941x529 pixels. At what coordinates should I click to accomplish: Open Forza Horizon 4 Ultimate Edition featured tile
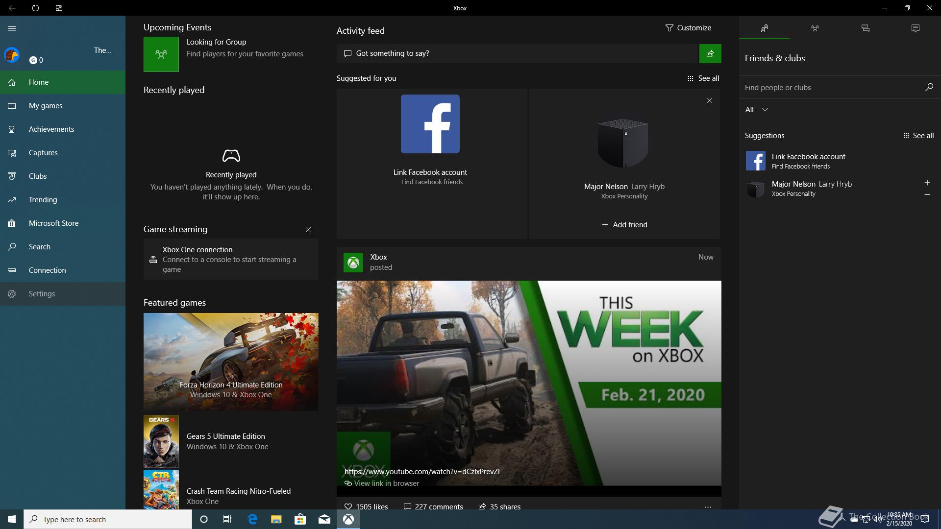[x=231, y=362]
